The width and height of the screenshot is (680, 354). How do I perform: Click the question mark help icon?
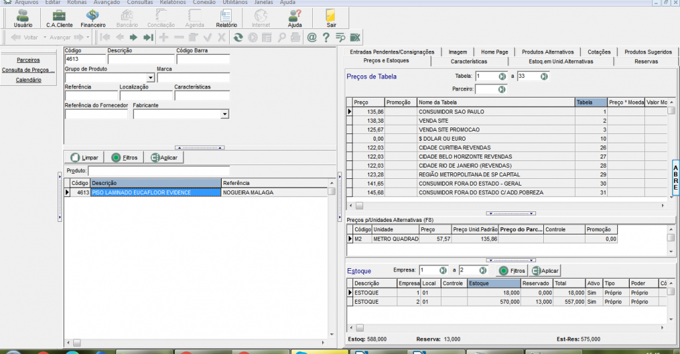pos(326,38)
